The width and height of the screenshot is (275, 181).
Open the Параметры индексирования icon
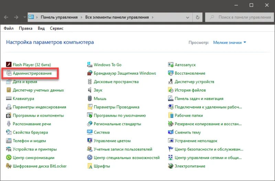pos(9,107)
